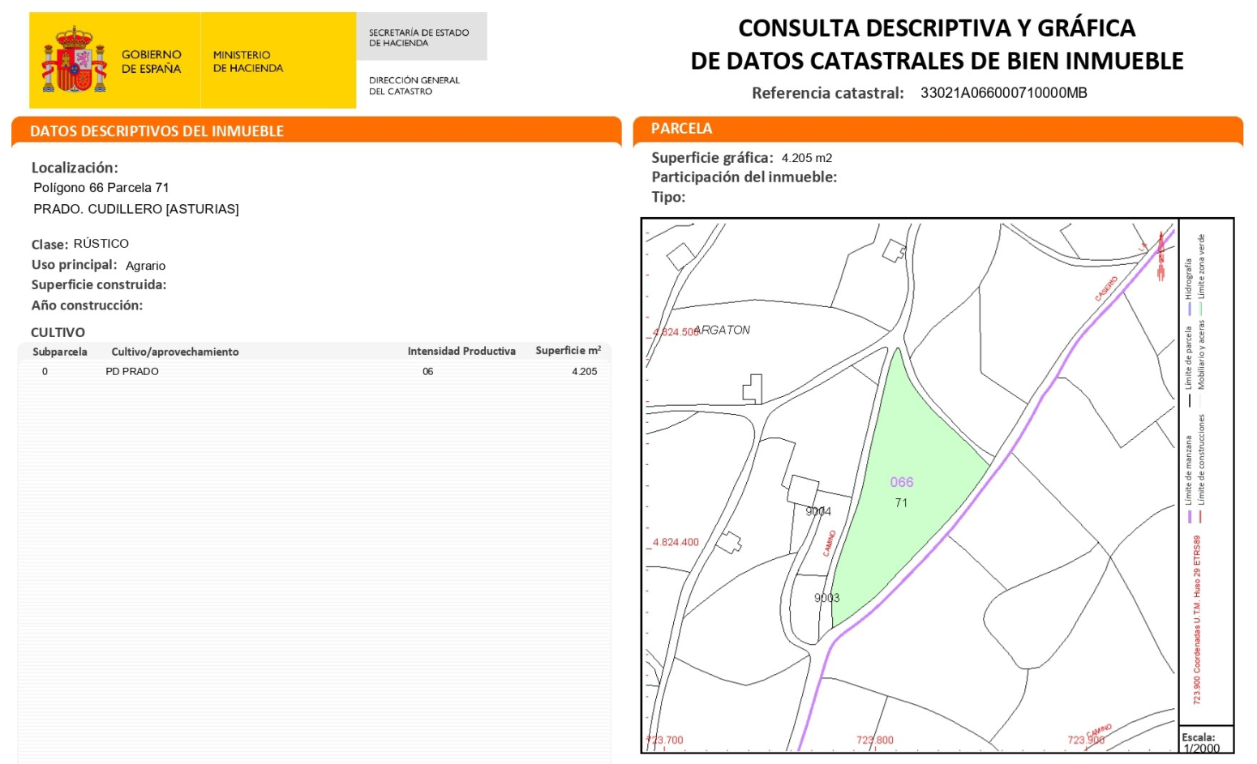Click the 'Subparcela' column header
The image size is (1257, 764).
tap(60, 352)
